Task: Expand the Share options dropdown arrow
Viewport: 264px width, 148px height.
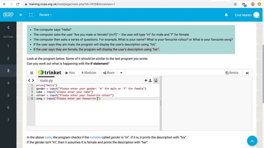Action: pos(121,73)
